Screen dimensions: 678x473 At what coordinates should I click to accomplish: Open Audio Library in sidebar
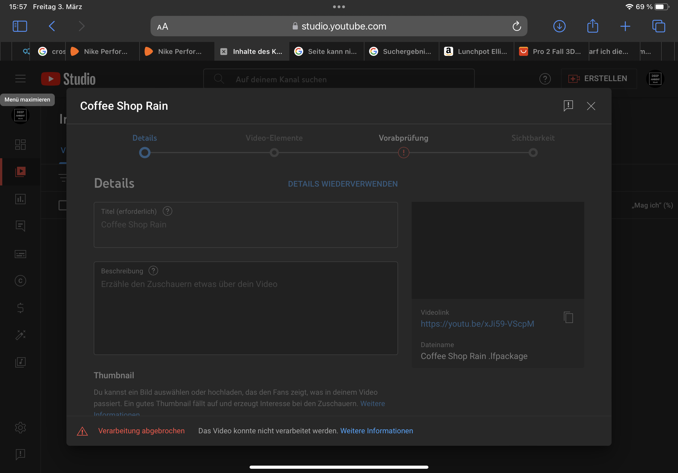20,362
